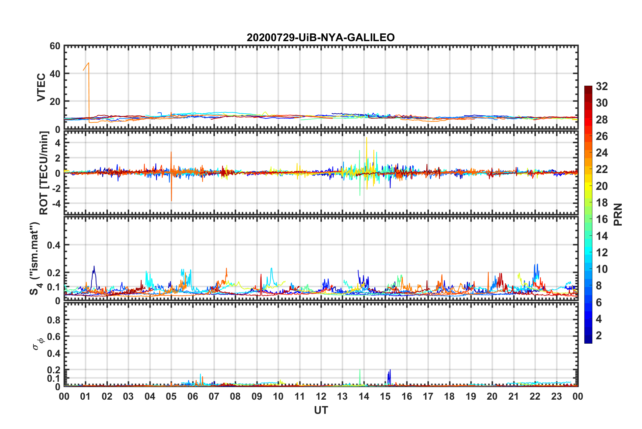
Task: Click UT axis tick 05
Action: point(171,396)
